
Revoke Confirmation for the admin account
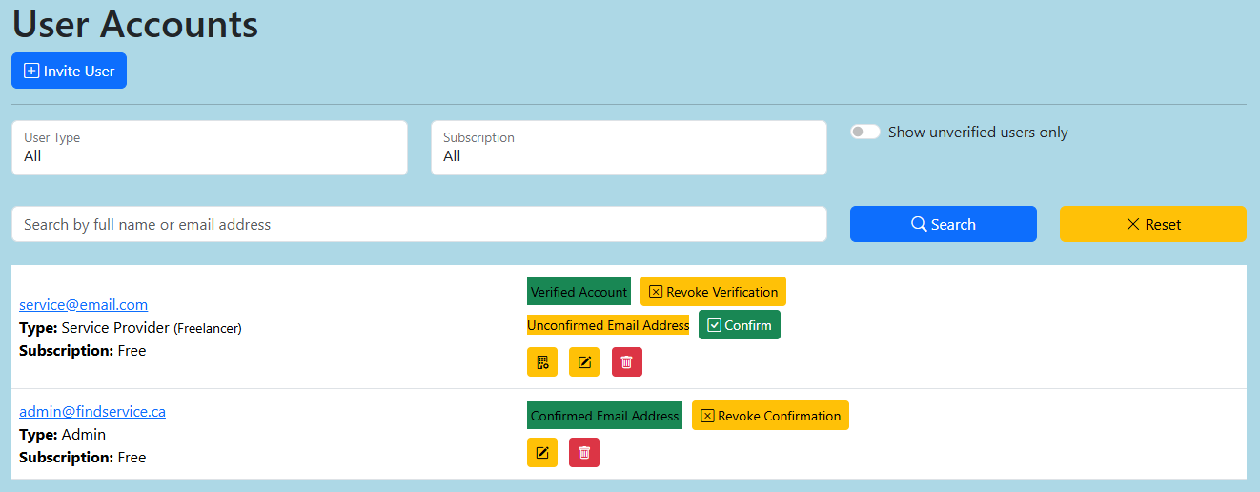point(770,416)
